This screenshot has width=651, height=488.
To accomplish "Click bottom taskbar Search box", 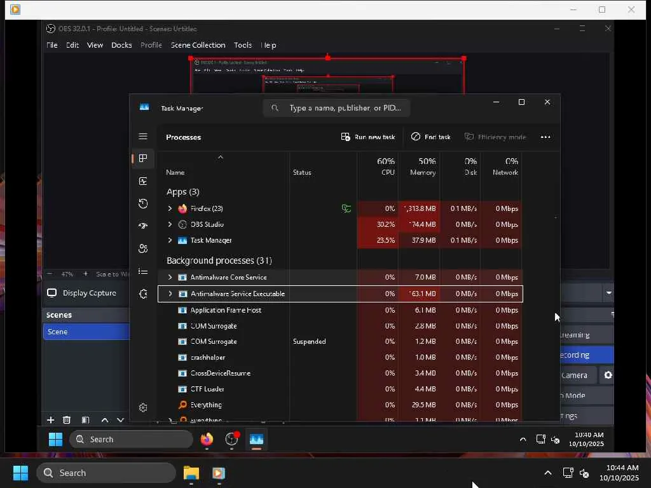I will (x=106, y=473).
